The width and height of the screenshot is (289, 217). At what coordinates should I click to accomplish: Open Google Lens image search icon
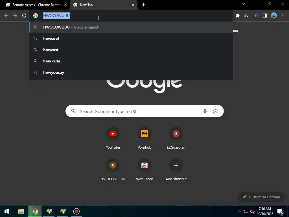(215, 111)
